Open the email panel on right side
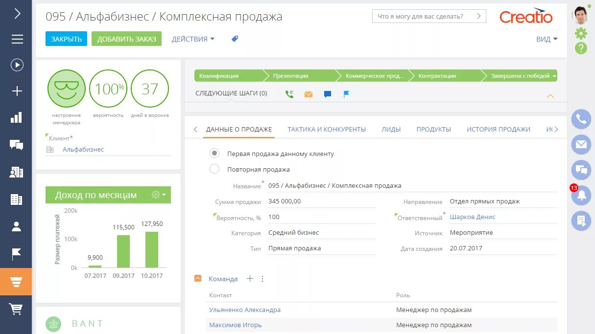 [x=581, y=144]
